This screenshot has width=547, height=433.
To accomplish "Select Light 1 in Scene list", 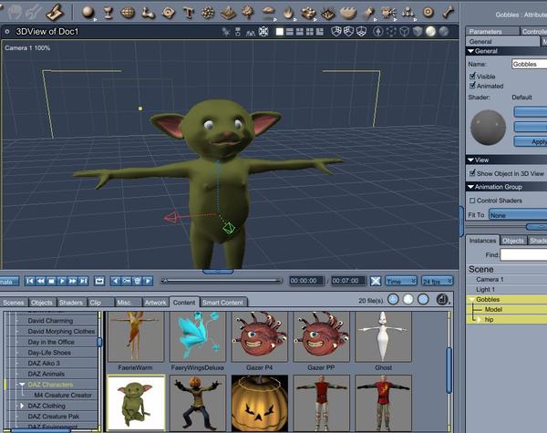I will click(485, 289).
